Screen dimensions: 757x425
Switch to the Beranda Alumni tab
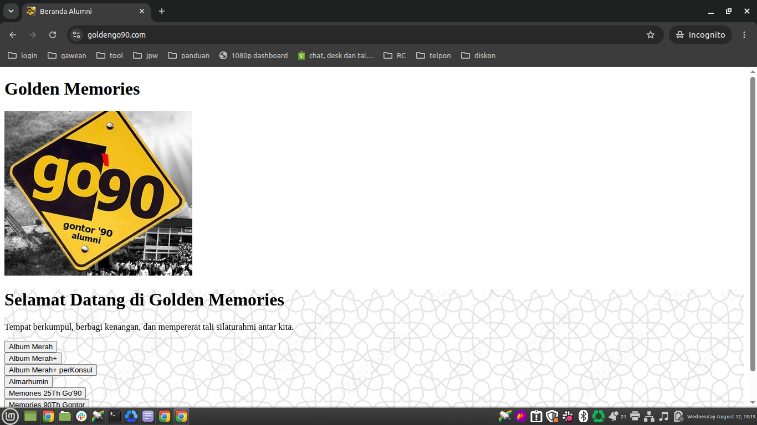tap(86, 11)
